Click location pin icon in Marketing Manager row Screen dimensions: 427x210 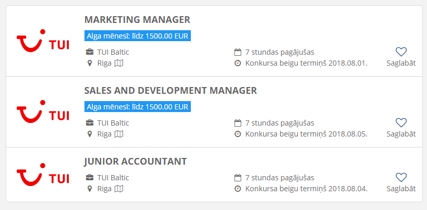tap(90, 63)
